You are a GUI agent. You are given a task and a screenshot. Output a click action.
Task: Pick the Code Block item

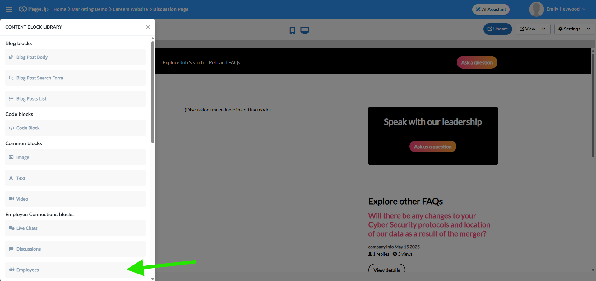click(x=75, y=128)
